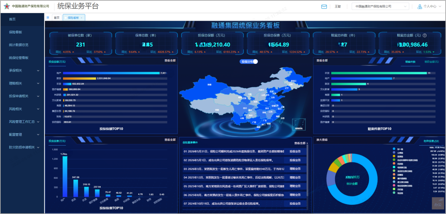446x214 pixels.
Task: Close the 保险看板 tab
Action: coord(81,18)
